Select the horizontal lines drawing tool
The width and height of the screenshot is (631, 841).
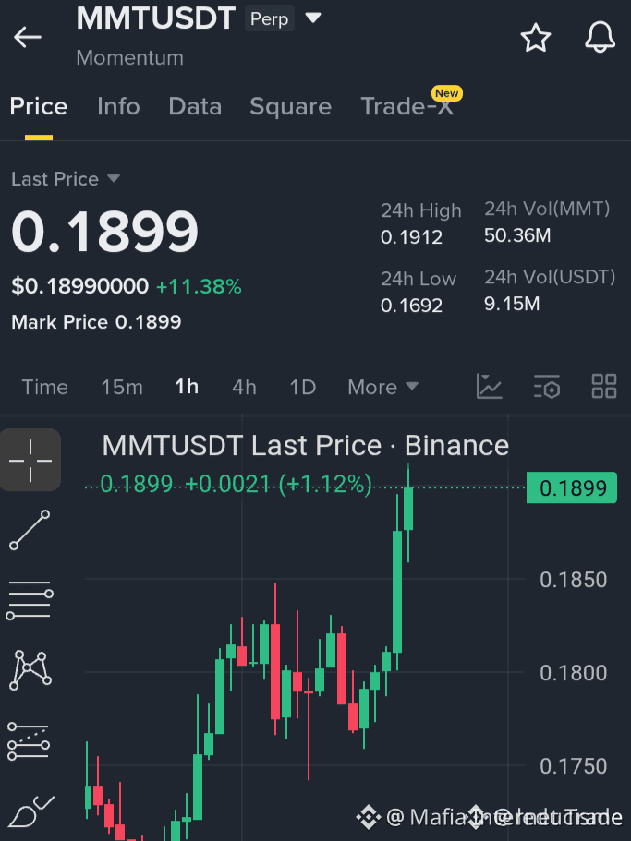pyautogui.click(x=30, y=600)
